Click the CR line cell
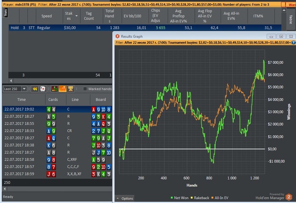This screenshot has width=296, height=203. 69,131
